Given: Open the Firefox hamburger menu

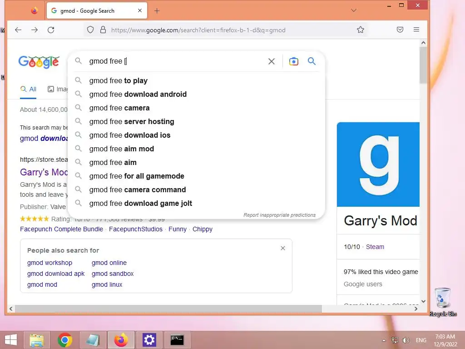Looking at the screenshot, I should [x=416, y=30].
